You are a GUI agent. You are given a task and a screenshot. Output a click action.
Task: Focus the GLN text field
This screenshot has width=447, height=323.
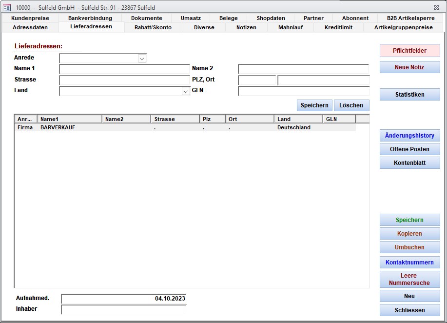[x=303, y=91]
